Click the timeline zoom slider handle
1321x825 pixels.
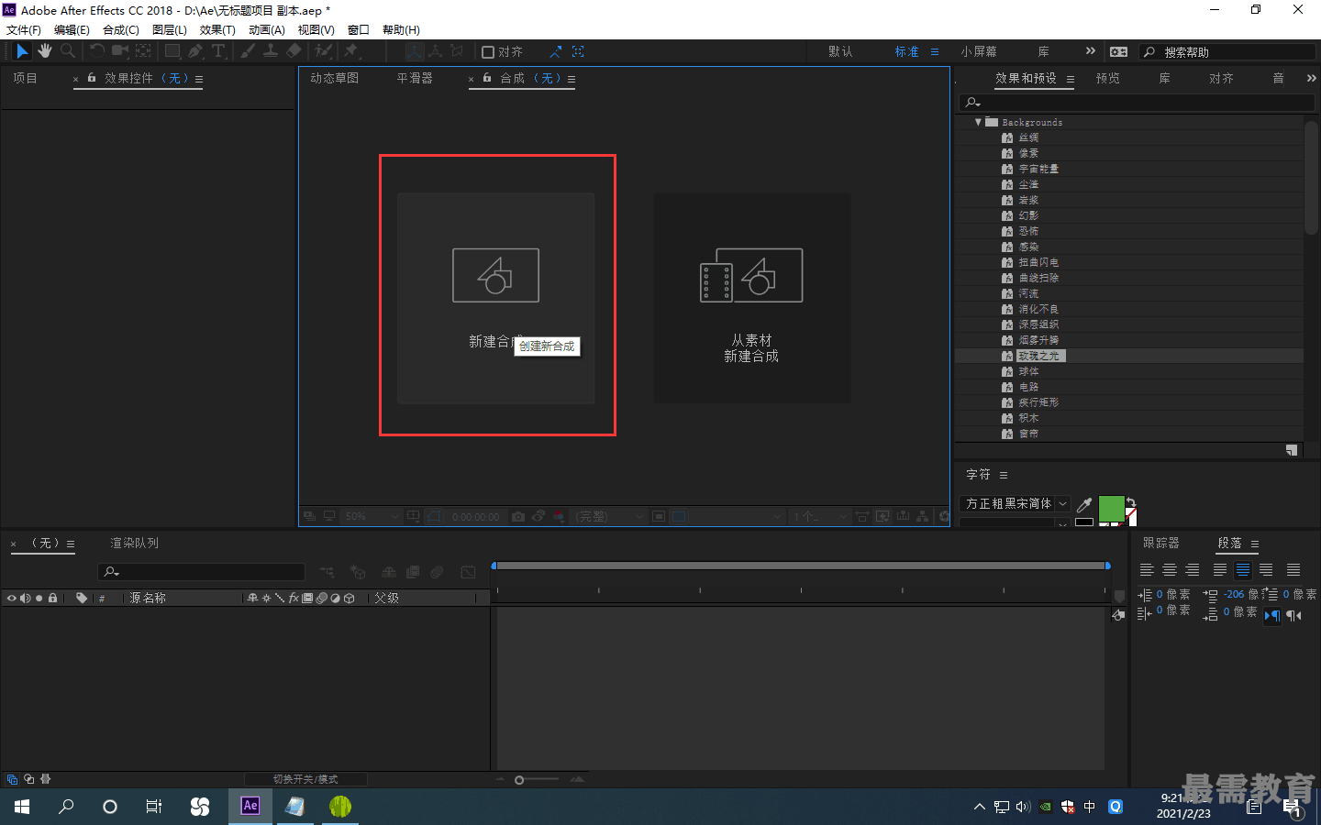click(519, 780)
